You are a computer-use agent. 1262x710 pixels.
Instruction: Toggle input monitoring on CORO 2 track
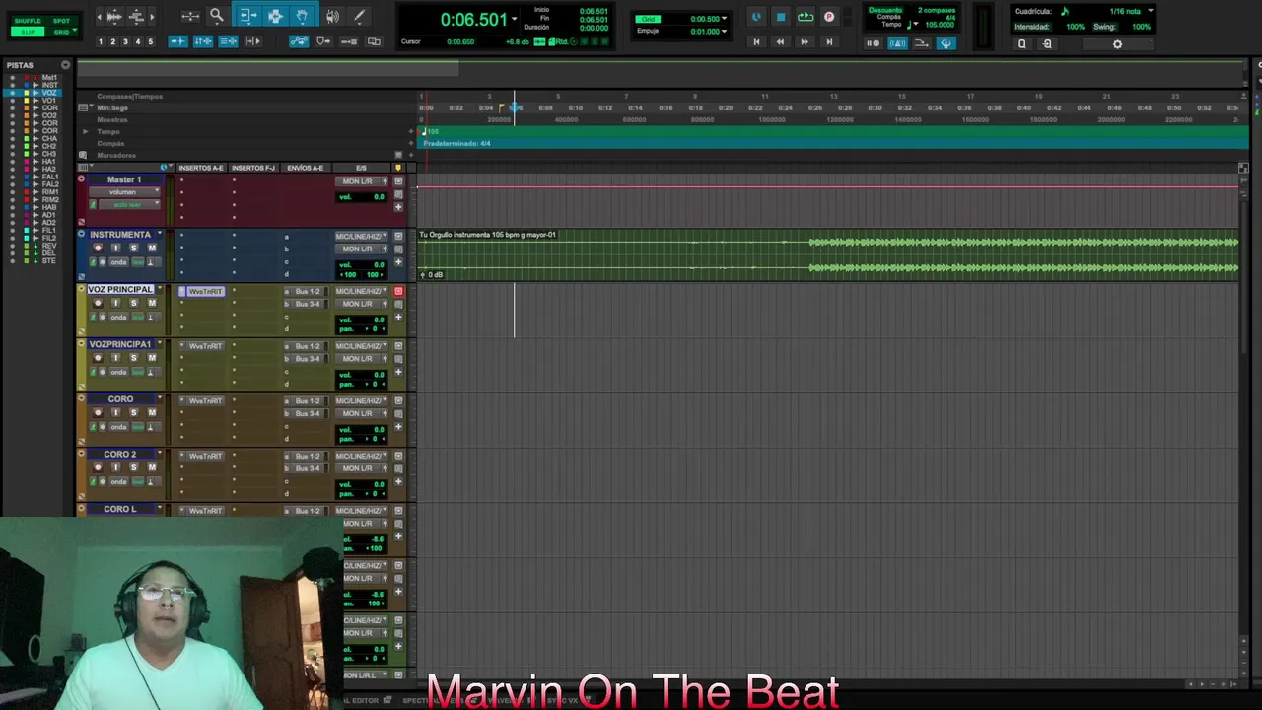click(115, 467)
